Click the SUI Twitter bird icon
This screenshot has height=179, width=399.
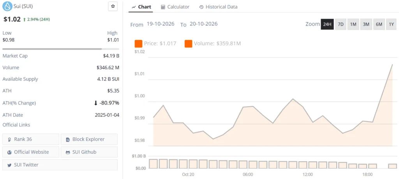[10, 165]
